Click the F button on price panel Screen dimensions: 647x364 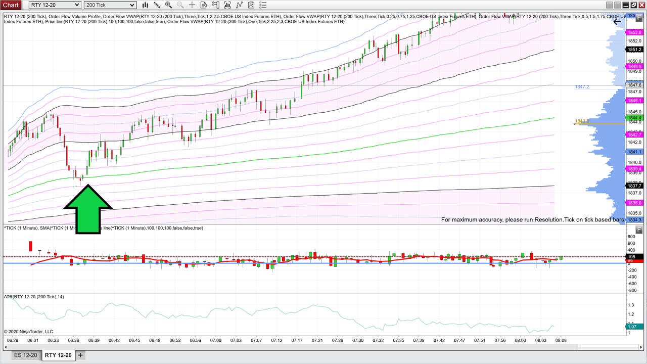pyautogui.click(x=639, y=18)
